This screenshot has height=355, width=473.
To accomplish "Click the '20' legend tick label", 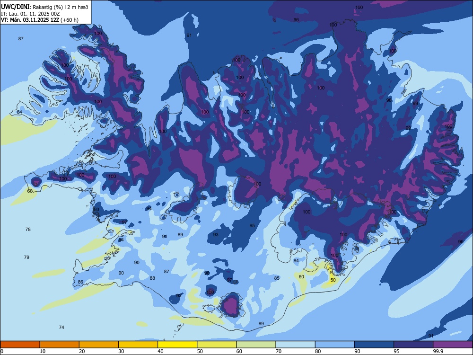I will [x=82, y=351].
